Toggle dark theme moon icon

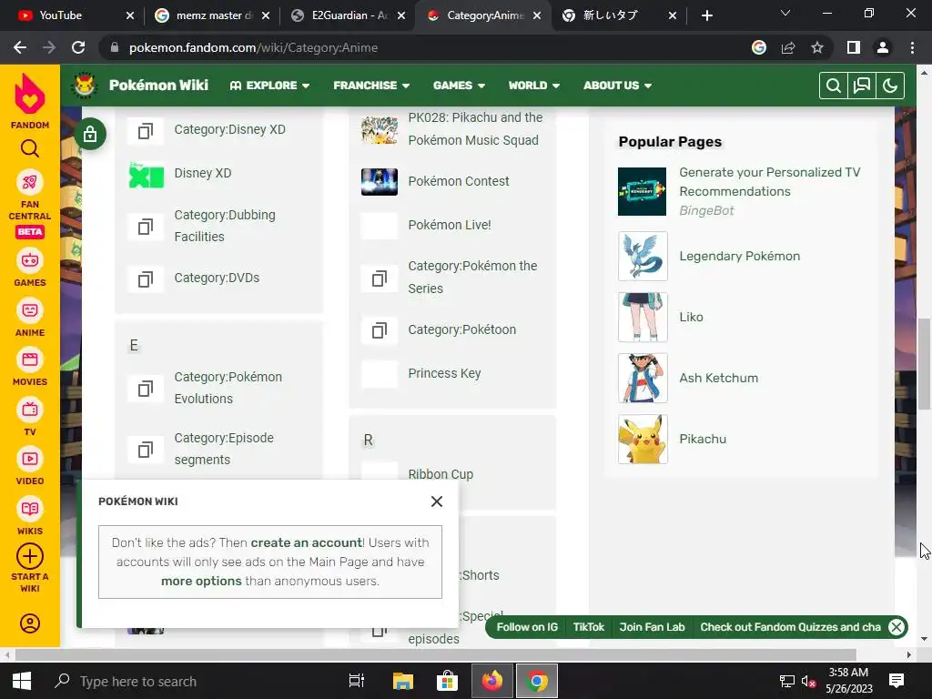[x=890, y=86]
